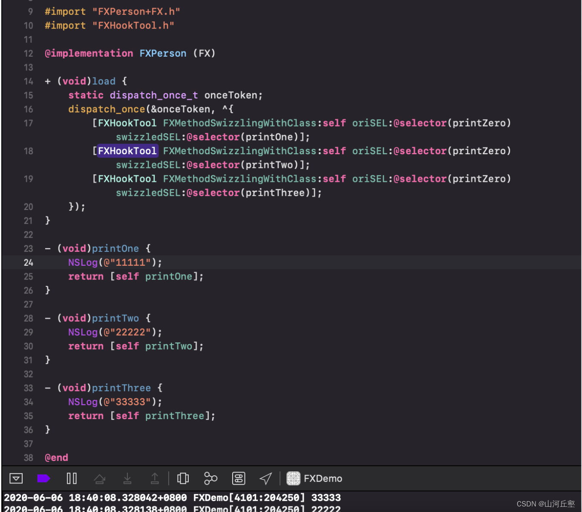Open Environment Overrides button
This screenshot has height=512, width=582.
pos(239,478)
